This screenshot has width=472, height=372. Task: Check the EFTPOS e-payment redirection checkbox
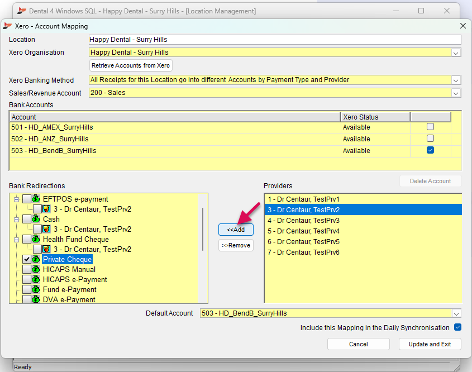(x=27, y=199)
